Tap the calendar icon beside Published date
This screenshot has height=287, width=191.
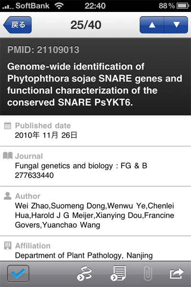8,125
